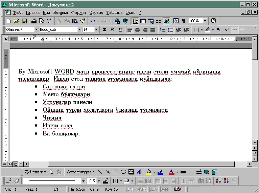Open Формат menu
Viewport: 259px width, 193px height.
pyautogui.click(x=79, y=13)
